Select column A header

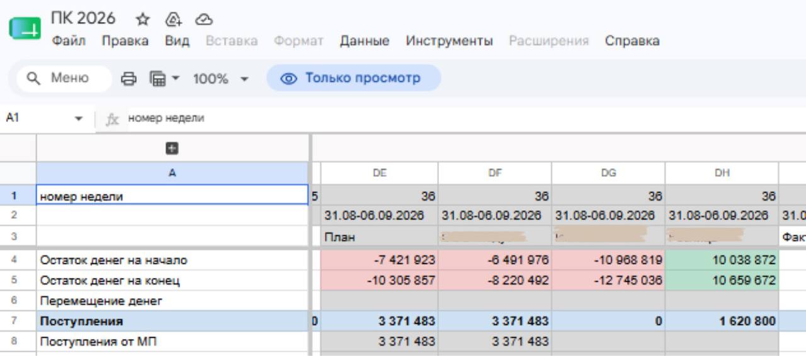pyautogui.click(x=173, y=173)
